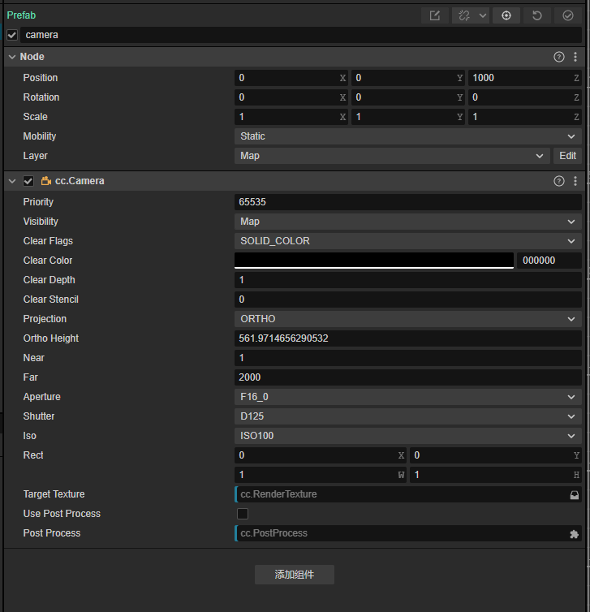Open the Clear Color black swatch picker
This screenshot has height=612, width=590.
point(374,261)
